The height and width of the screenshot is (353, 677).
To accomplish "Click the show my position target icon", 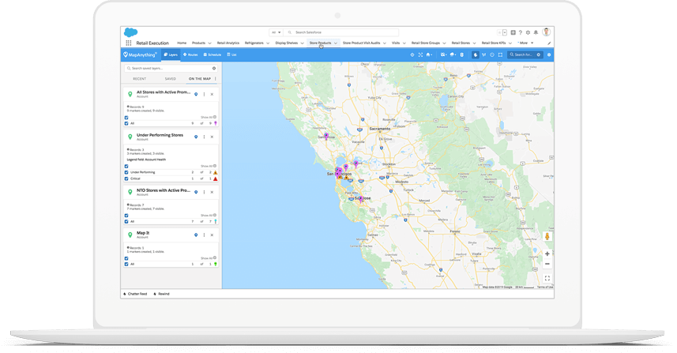I will click(412, 54).
